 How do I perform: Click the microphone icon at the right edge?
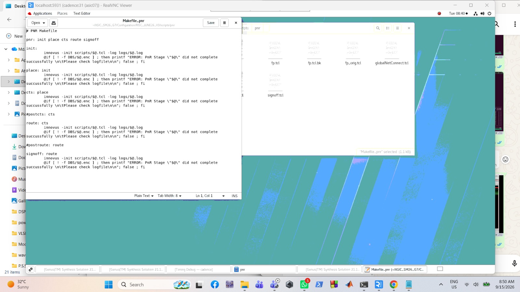pos(514,263)
